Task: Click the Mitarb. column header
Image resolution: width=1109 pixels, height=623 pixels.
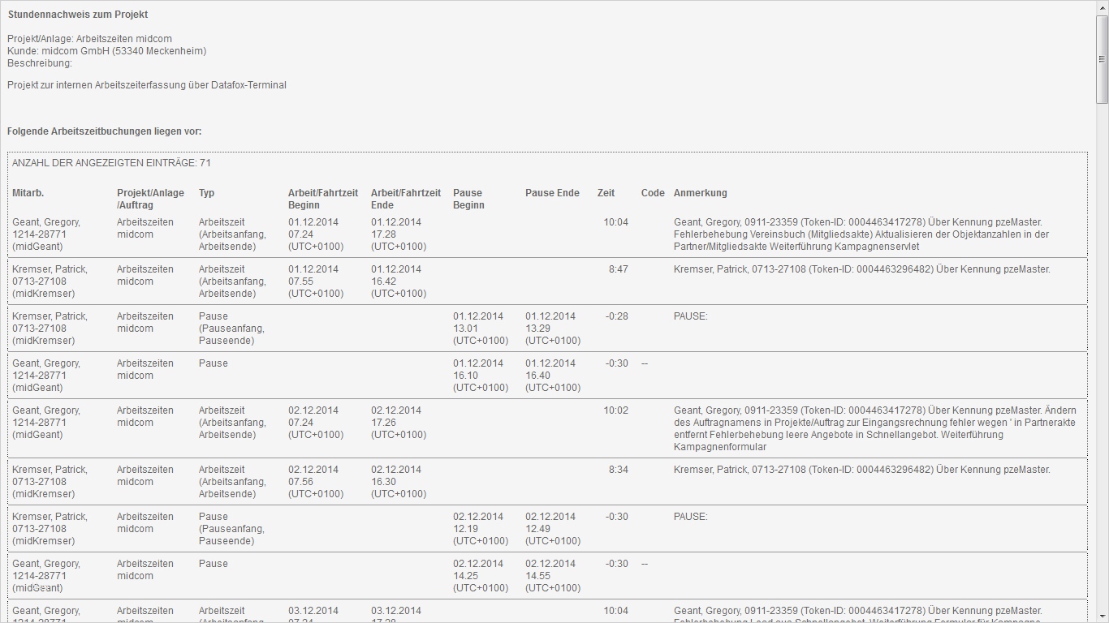Action: tap(28, 193)
